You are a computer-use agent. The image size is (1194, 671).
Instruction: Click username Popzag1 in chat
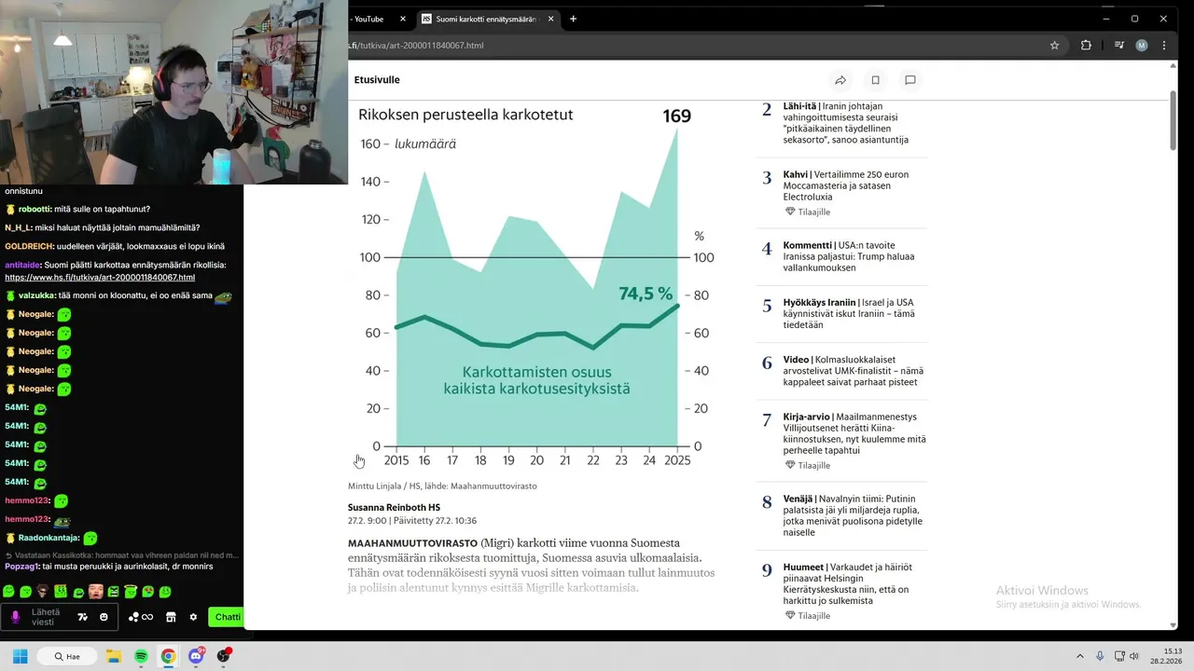(x=21, y=566)
